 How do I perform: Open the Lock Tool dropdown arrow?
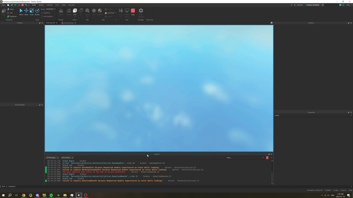pos(116,13)
